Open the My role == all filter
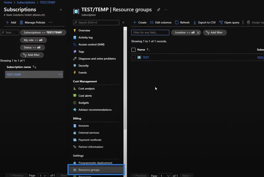This screenshot has height=177, width=264. point(33,40)
